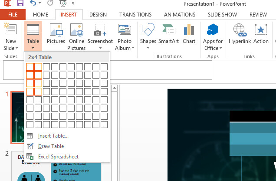Click the Screenshot camera icon
This screenshot has height=181, width=276.
pos(100,30)
